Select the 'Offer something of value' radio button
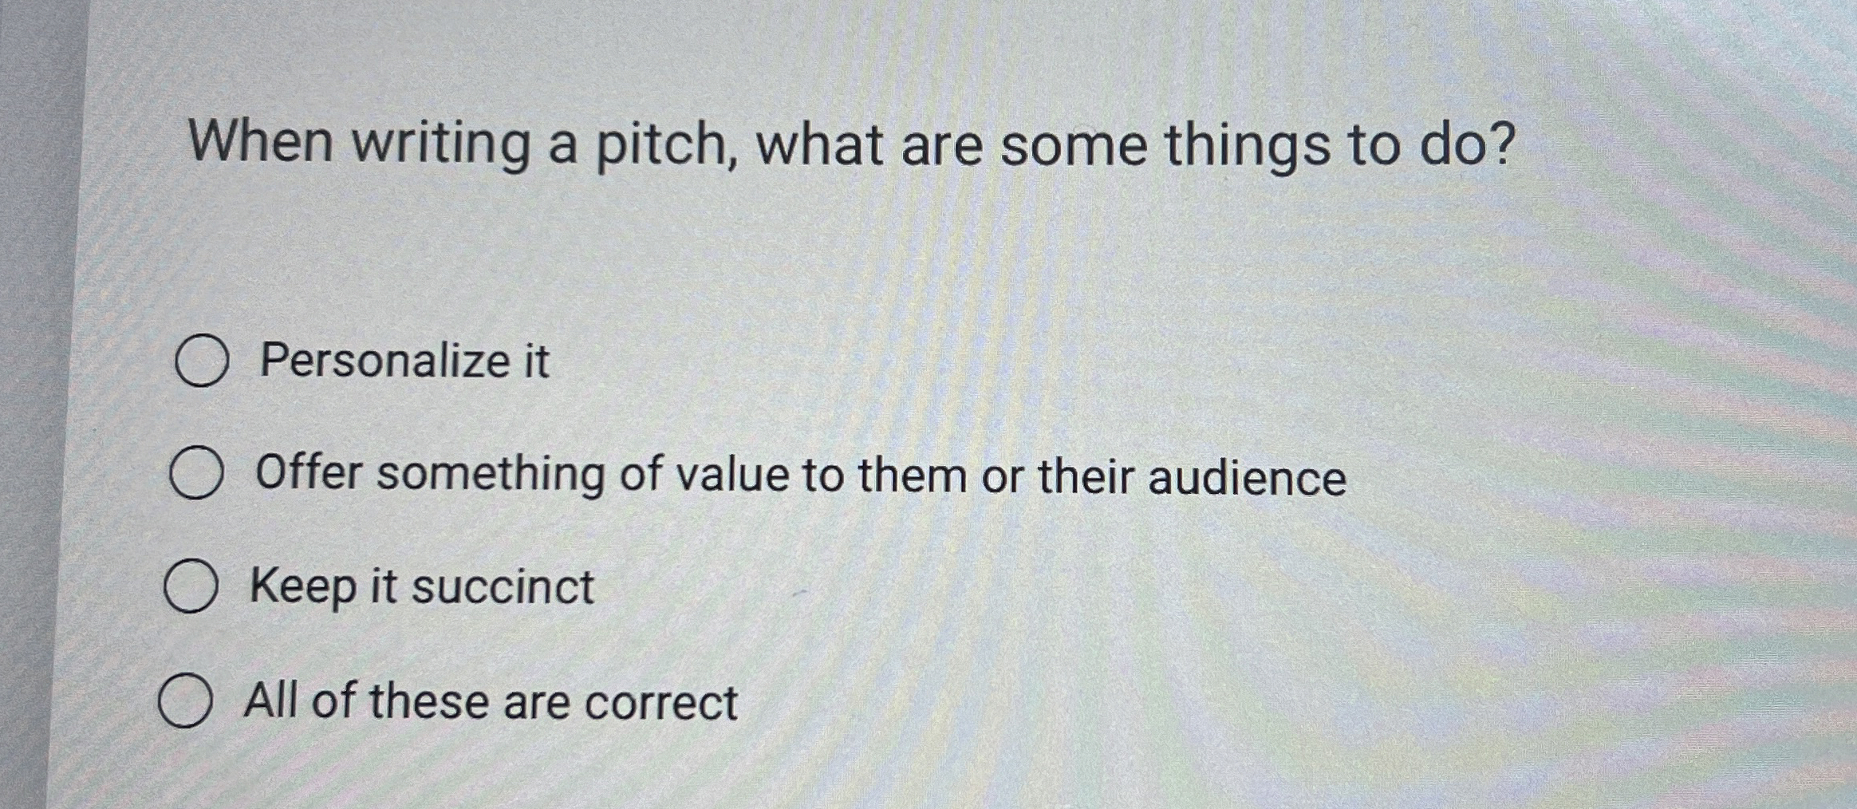The image size is (1857, 809). tap(199, 472)
